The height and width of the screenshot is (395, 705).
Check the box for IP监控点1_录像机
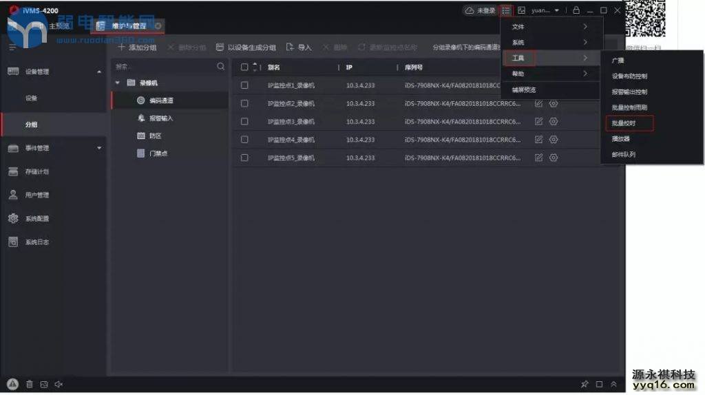(x=244, y=85)
